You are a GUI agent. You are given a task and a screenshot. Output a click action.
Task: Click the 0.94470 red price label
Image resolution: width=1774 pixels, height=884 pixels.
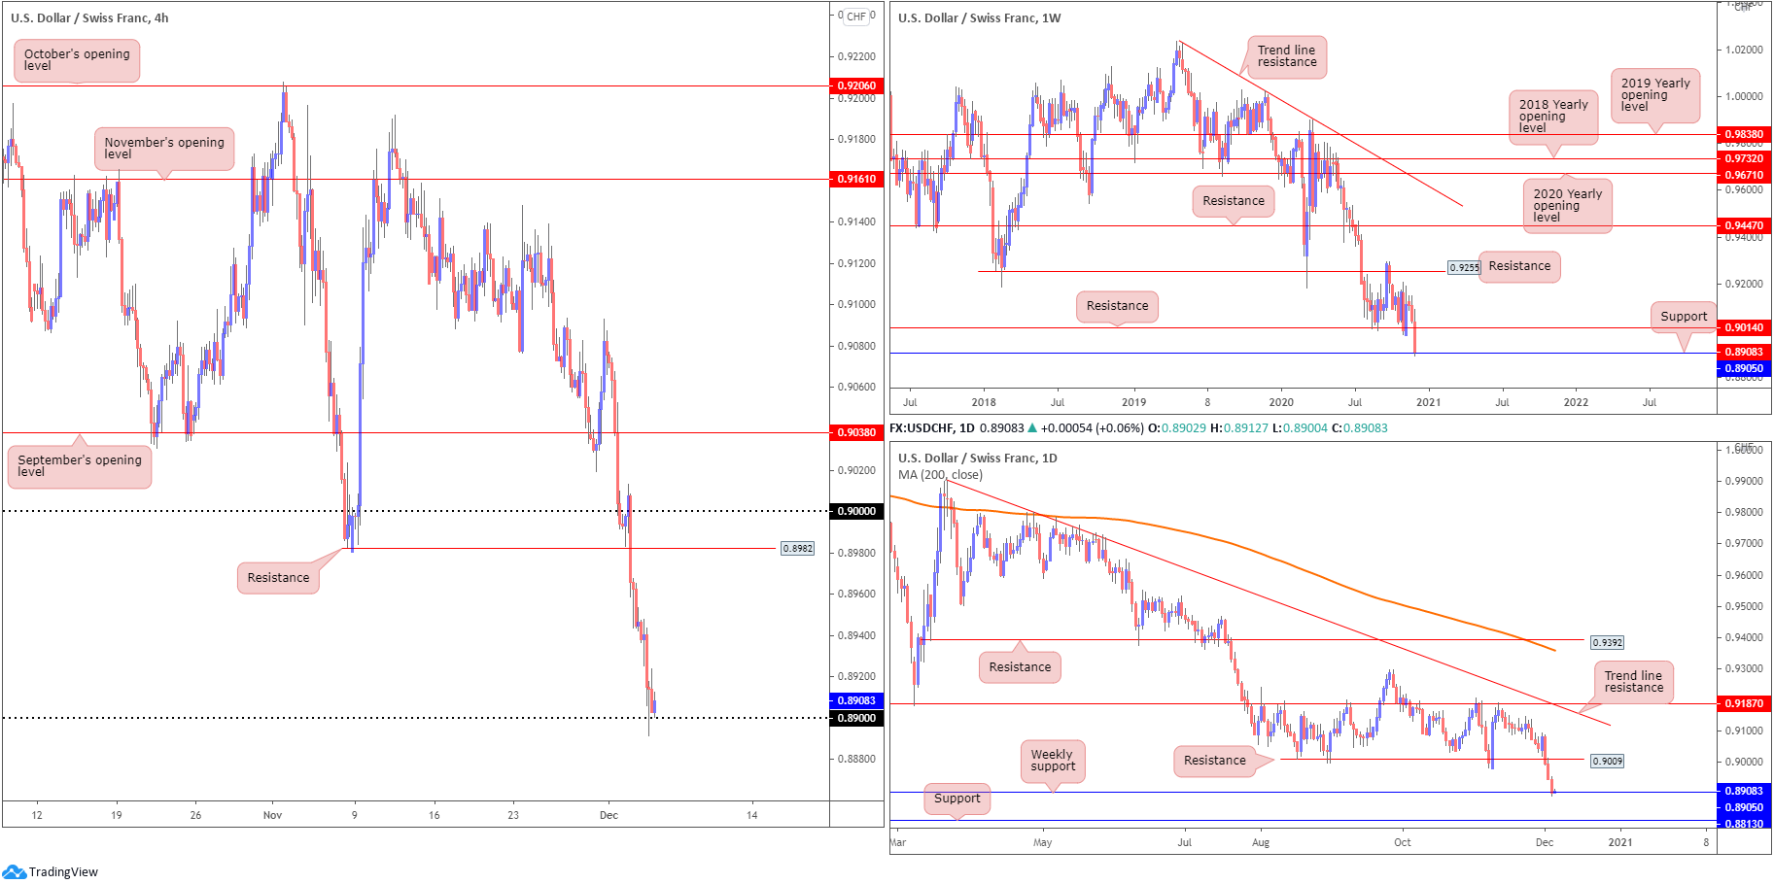coord(1744,225)
